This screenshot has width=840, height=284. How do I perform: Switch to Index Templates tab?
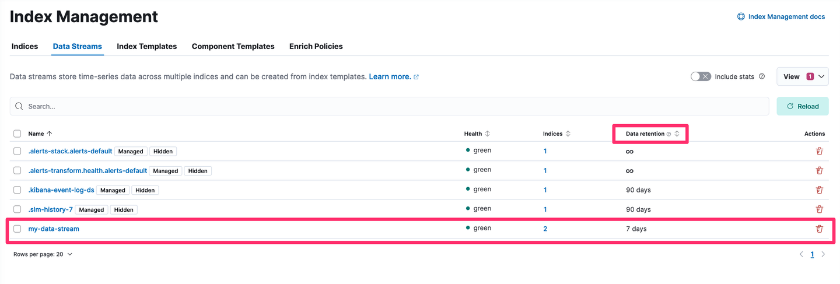click(147, 46)
